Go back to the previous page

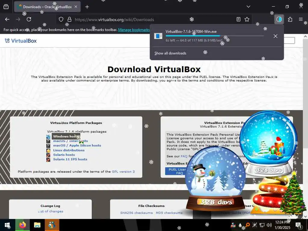pos(7,19)
